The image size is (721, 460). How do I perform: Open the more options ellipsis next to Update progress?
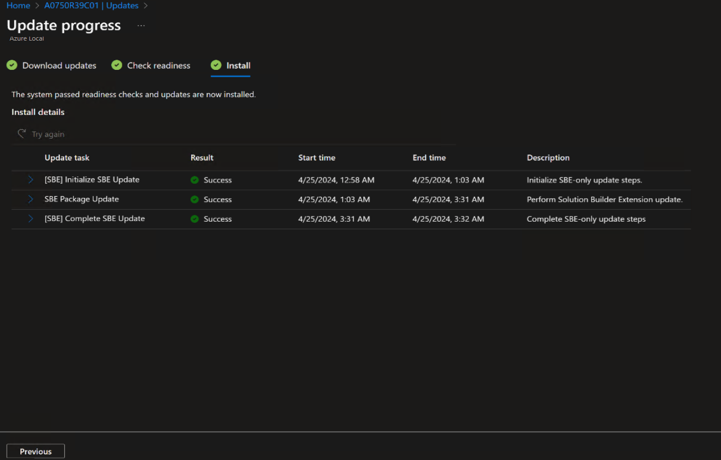tap(141, 25)
